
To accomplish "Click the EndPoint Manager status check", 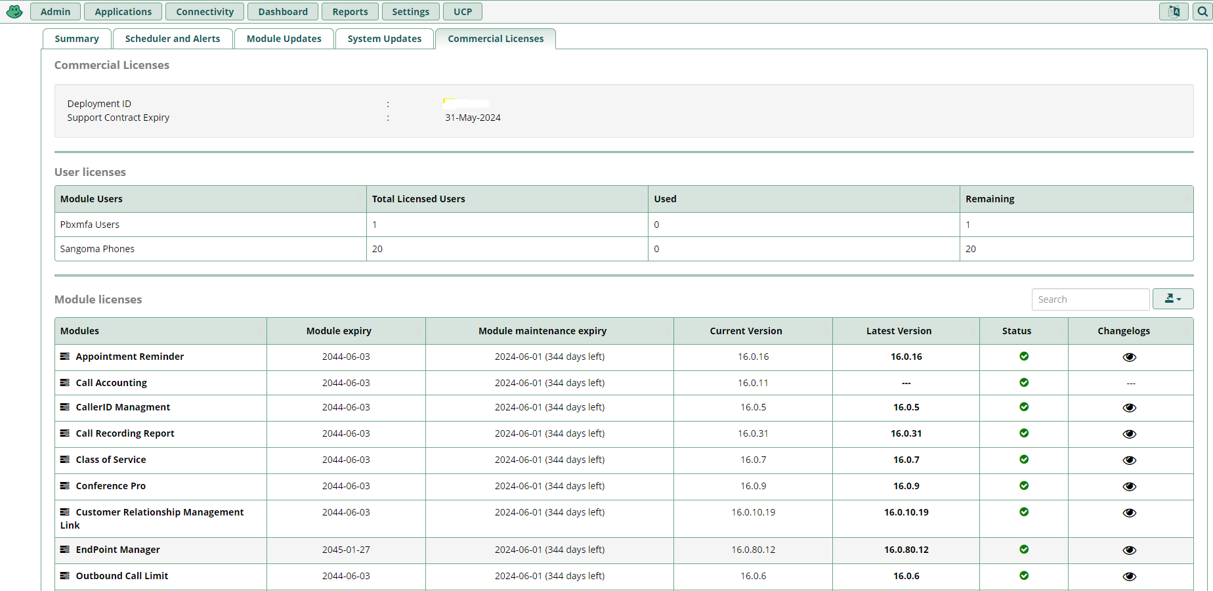I will click(x=1024, y=549).
